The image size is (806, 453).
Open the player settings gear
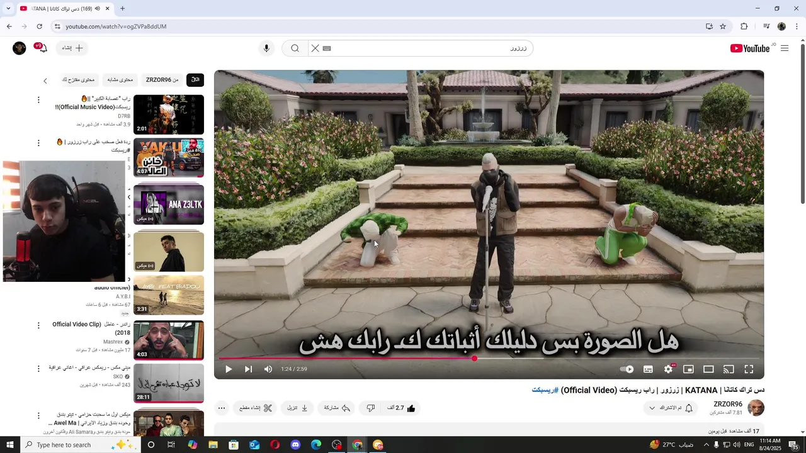click(668, 369)
